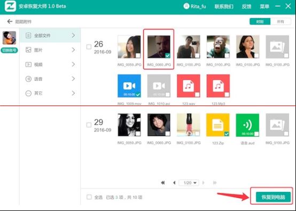Open the yellow archive file 123.Zip
The image size is (296, 211).
pyautogui.click(x=218, y=125)
